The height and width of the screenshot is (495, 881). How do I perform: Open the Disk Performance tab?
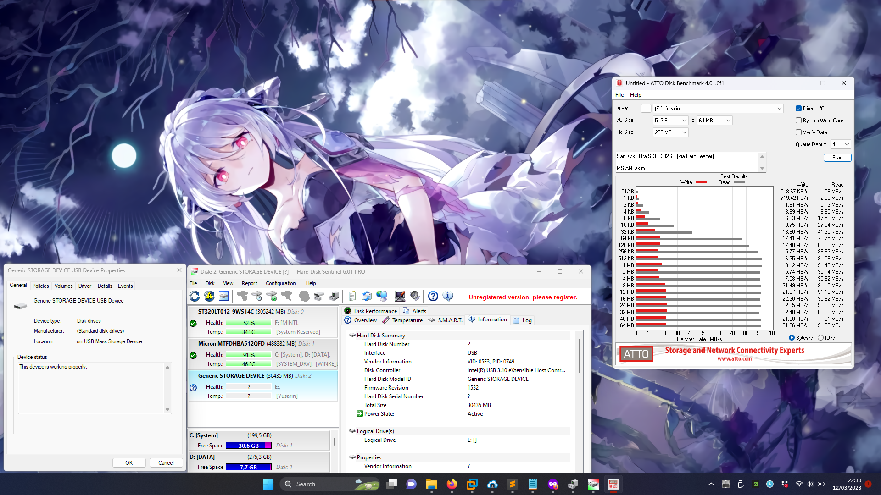tap(371, 311)
